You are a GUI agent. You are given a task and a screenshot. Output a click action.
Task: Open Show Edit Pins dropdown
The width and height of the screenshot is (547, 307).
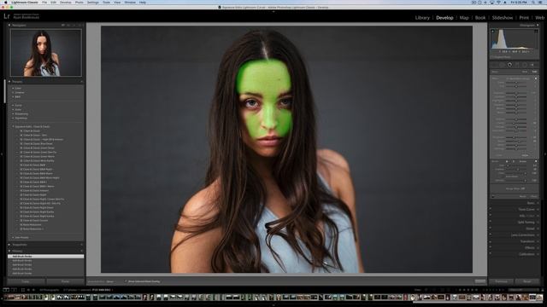click(110, 281)
